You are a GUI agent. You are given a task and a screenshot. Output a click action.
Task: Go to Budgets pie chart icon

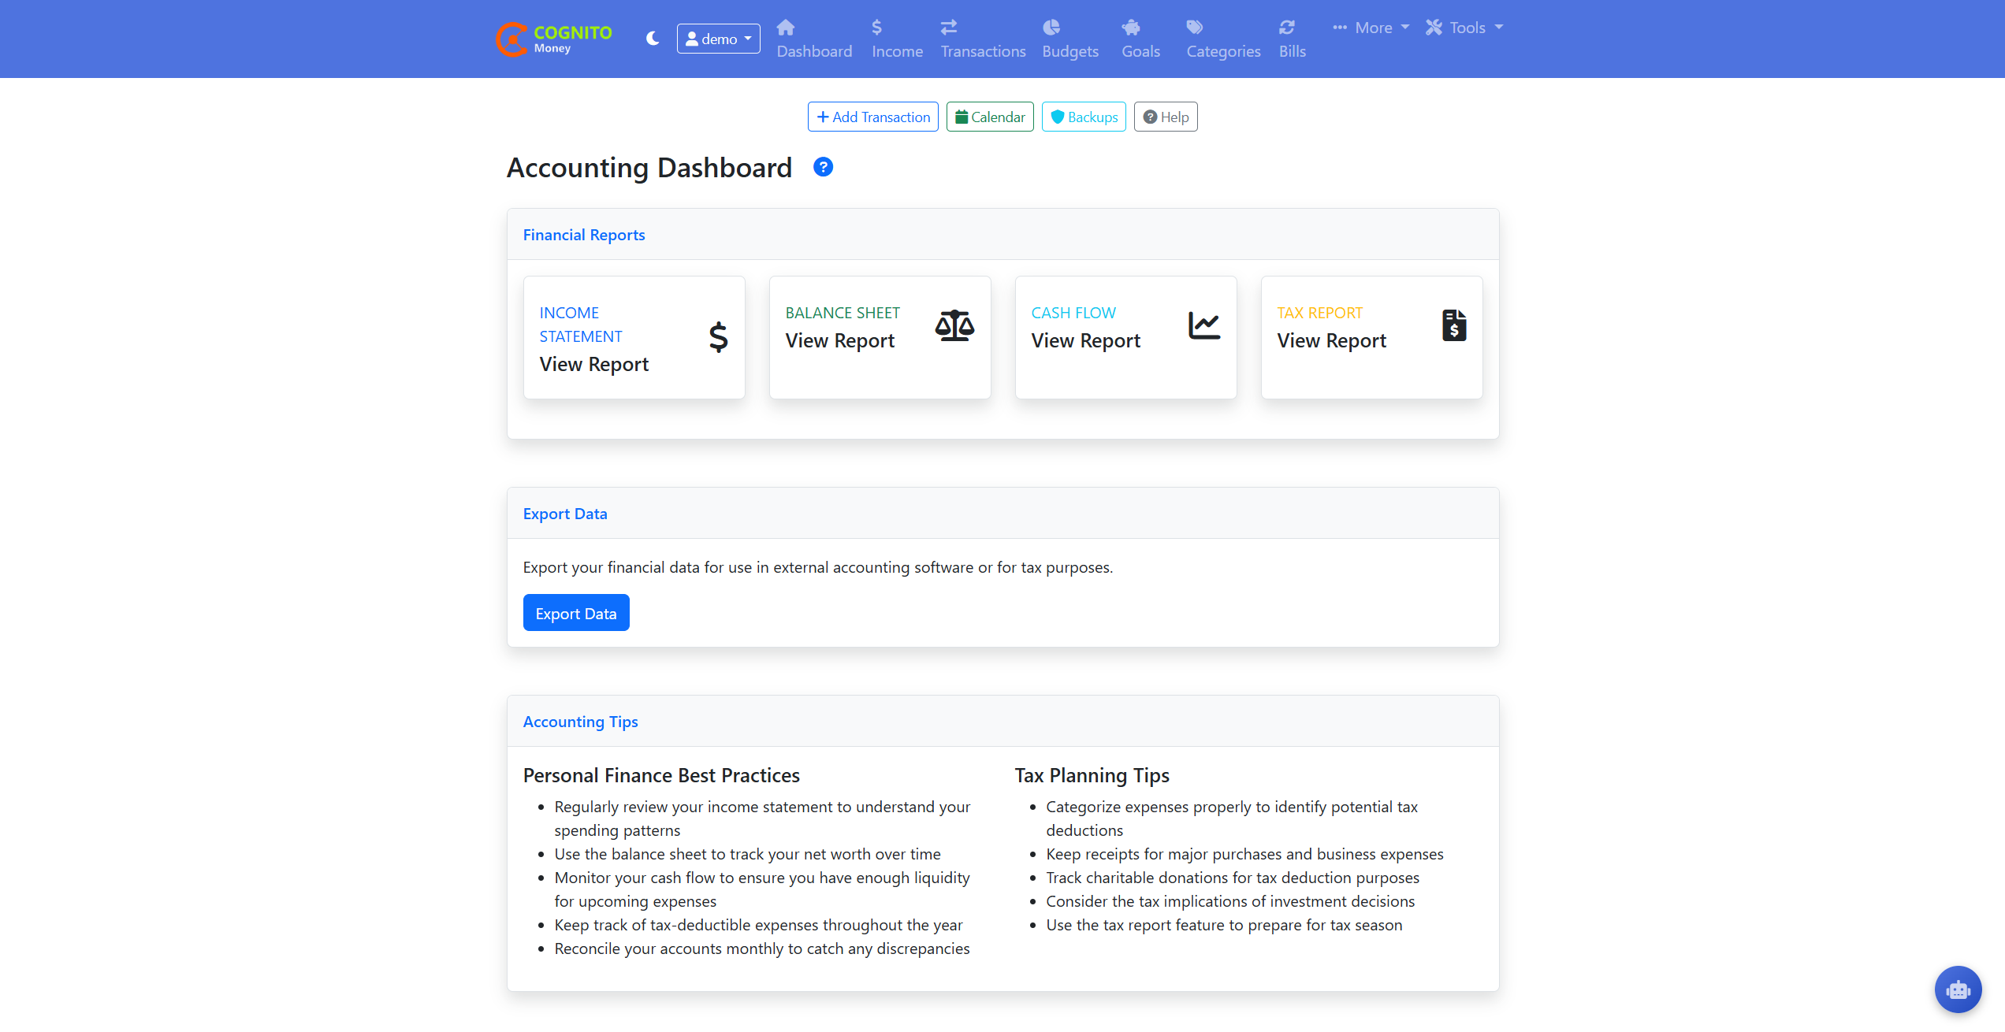[x=1051, y=28]
